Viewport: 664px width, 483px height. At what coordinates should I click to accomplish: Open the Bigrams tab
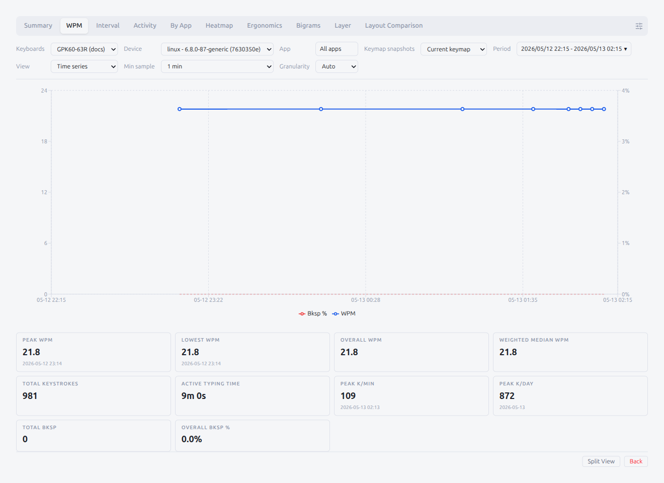[308, 26]
